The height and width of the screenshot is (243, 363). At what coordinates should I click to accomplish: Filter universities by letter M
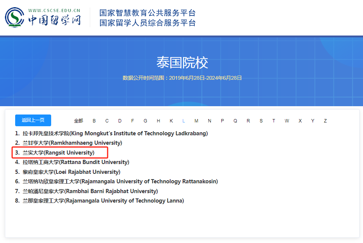click(196, 121)
